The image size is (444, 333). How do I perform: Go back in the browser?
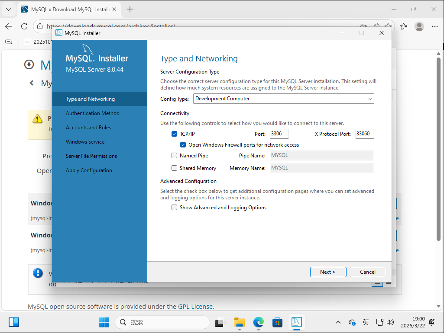(9, 26)
